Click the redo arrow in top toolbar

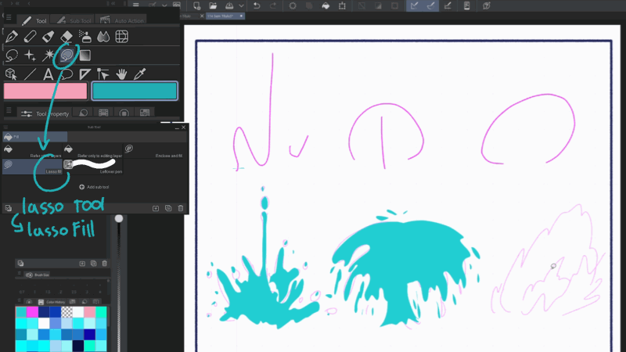273,5
